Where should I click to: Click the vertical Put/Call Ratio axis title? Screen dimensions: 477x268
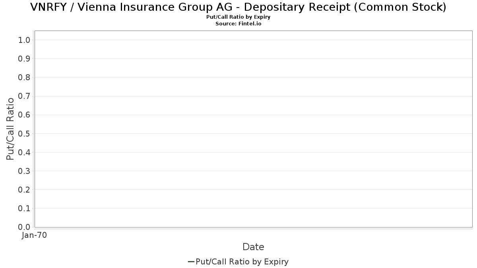(10, 129)
